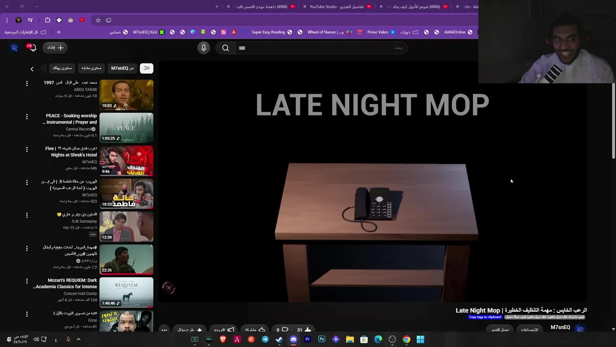Advance the filter chips with the arrow
This screenshot has width=616, height=347.
32,69
